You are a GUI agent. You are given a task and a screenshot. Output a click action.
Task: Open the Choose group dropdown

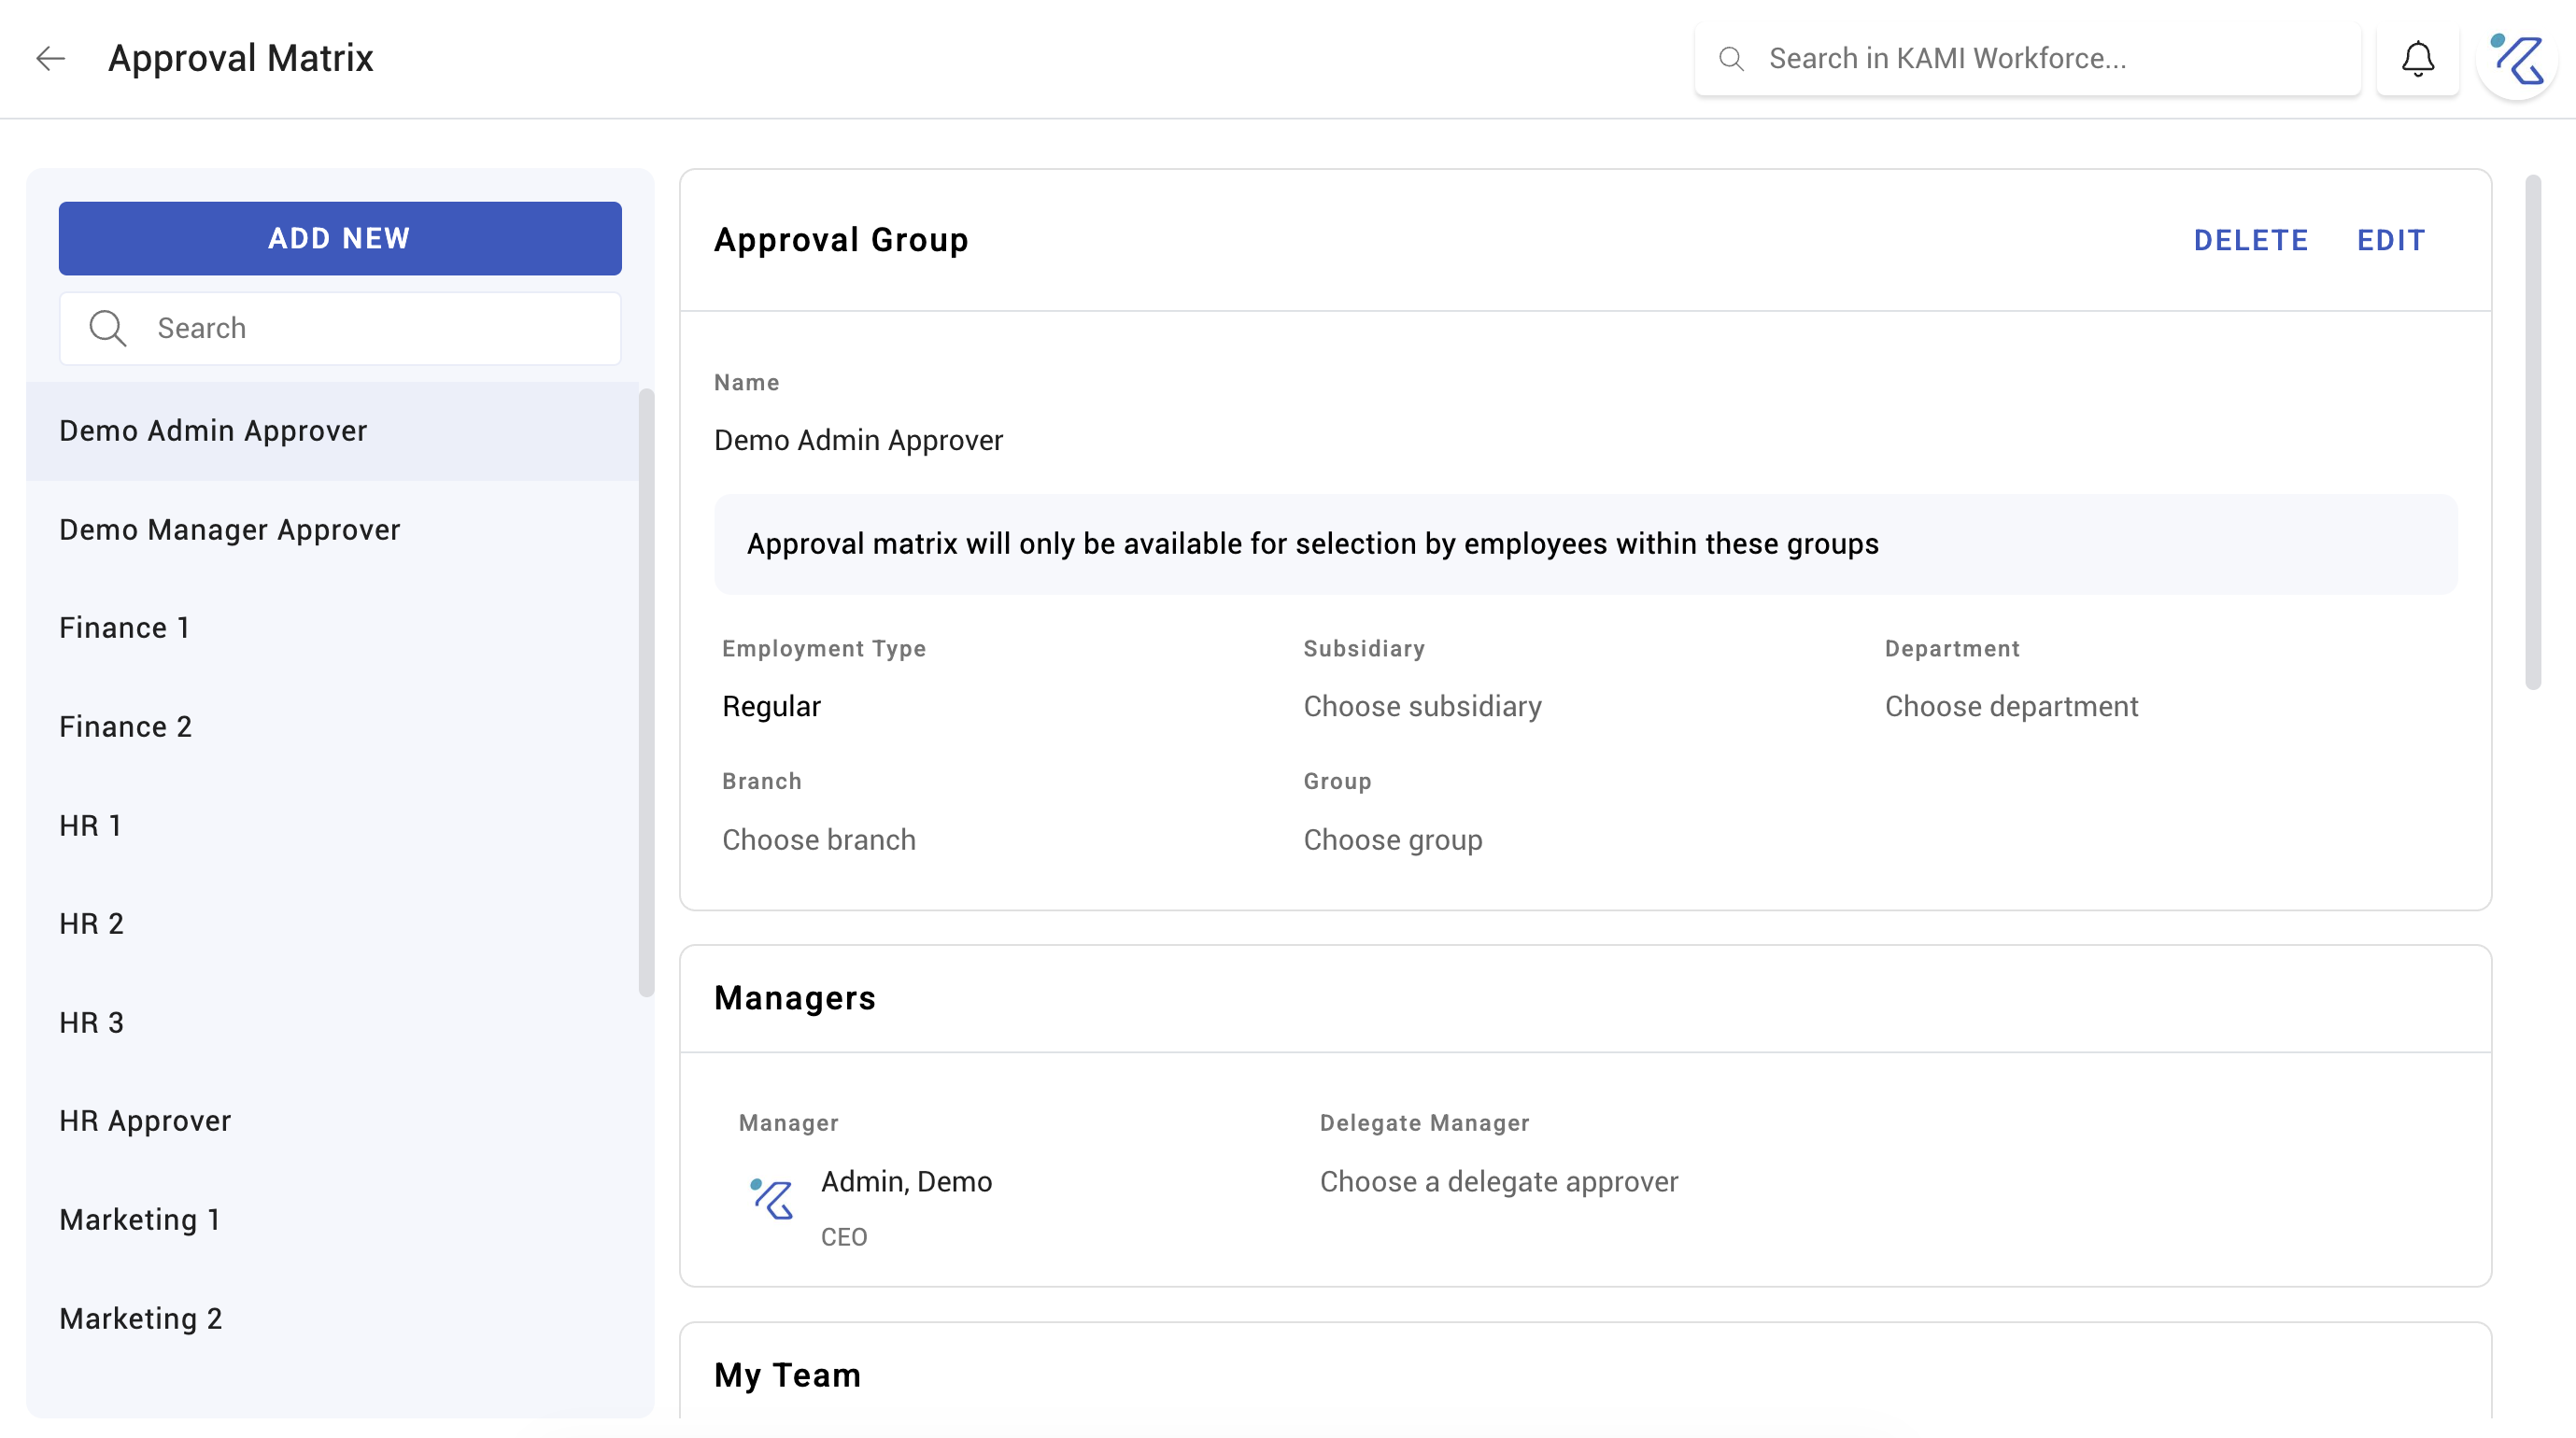click(x=1392, y=840)
